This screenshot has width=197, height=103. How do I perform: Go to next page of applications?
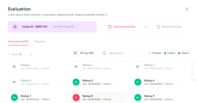[31, 54]
